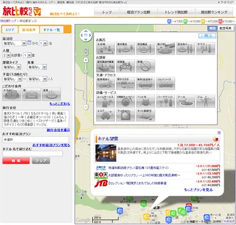Close the ホテル望雲 info balloon
Screen dimensions: 236x225
[219, 133]
